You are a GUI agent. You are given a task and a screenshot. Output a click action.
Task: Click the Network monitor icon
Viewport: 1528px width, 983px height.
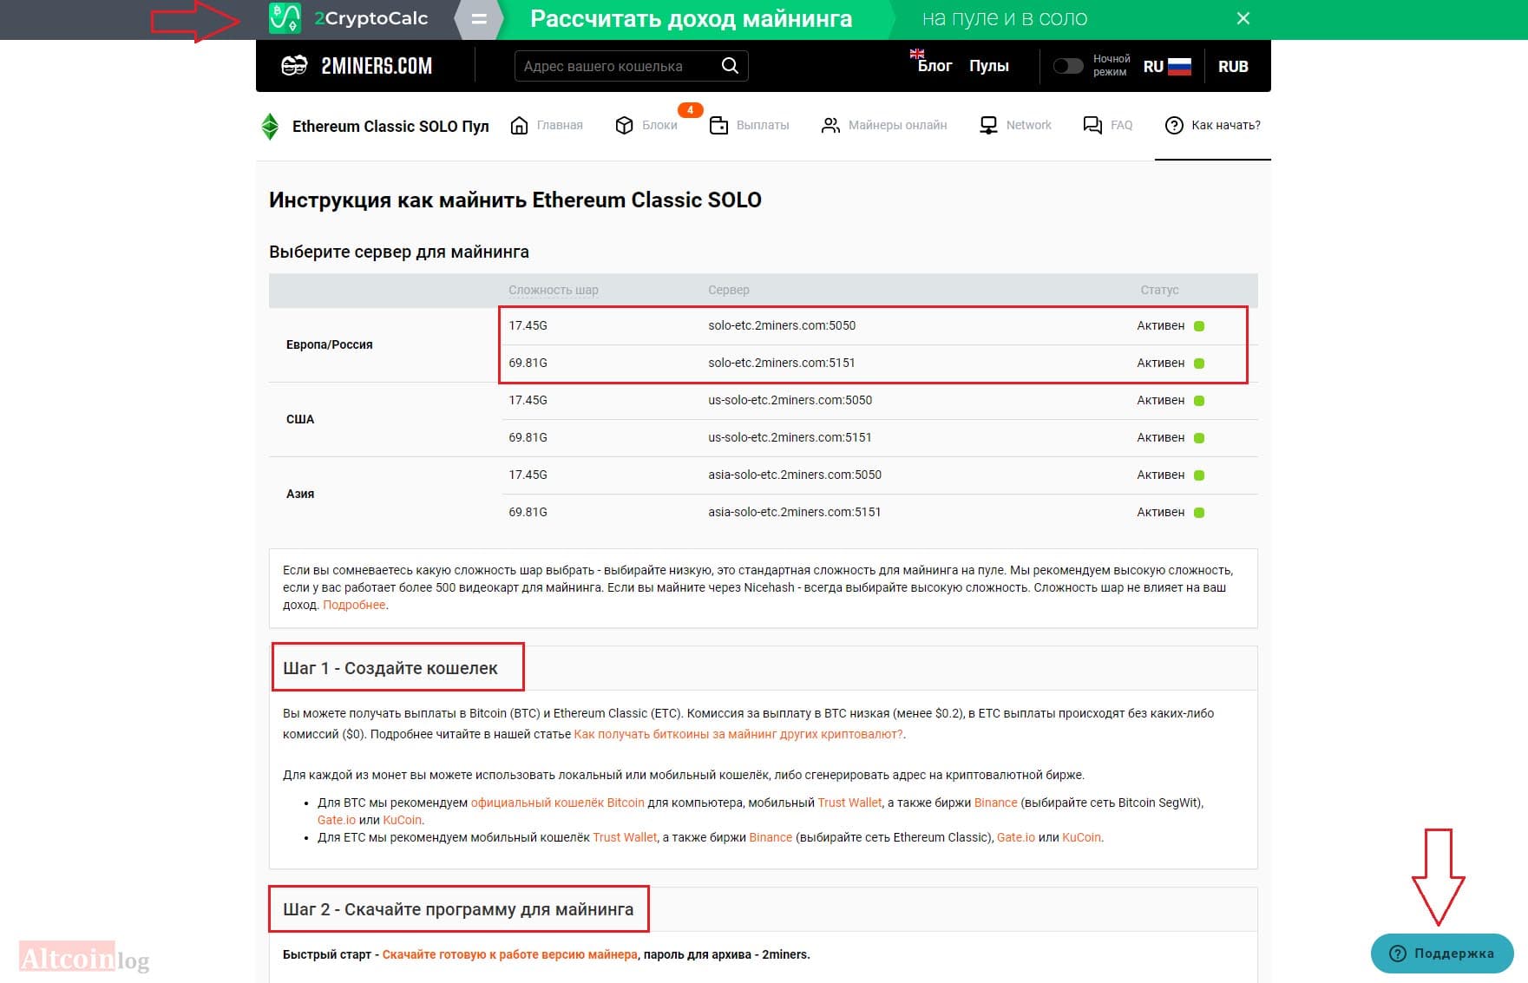988,125
